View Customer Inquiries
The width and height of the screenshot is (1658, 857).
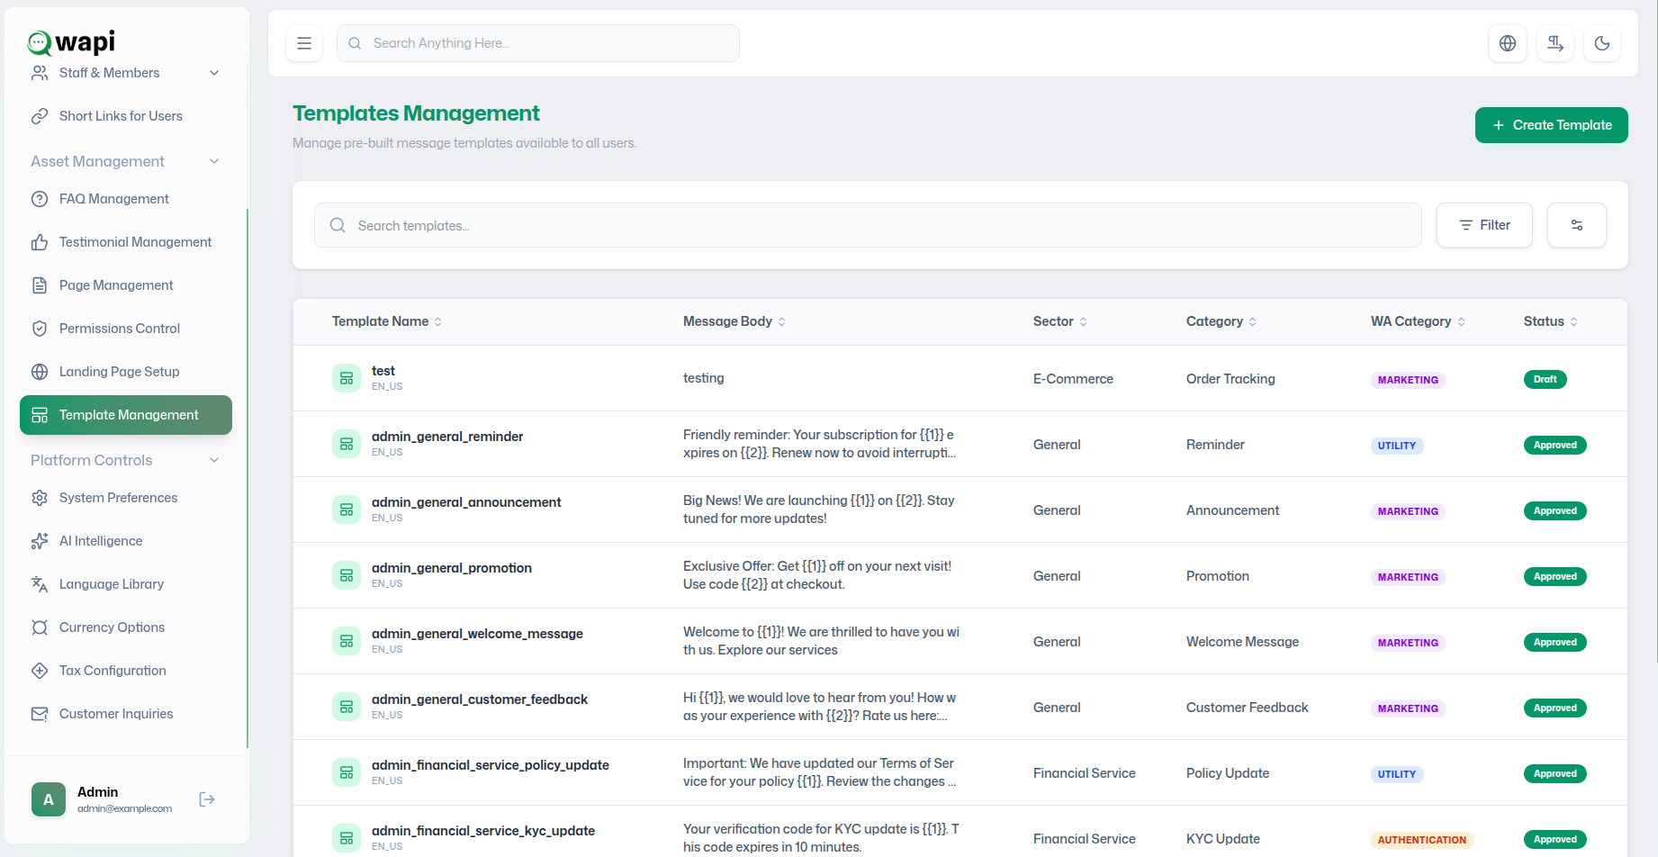[126, 714]
